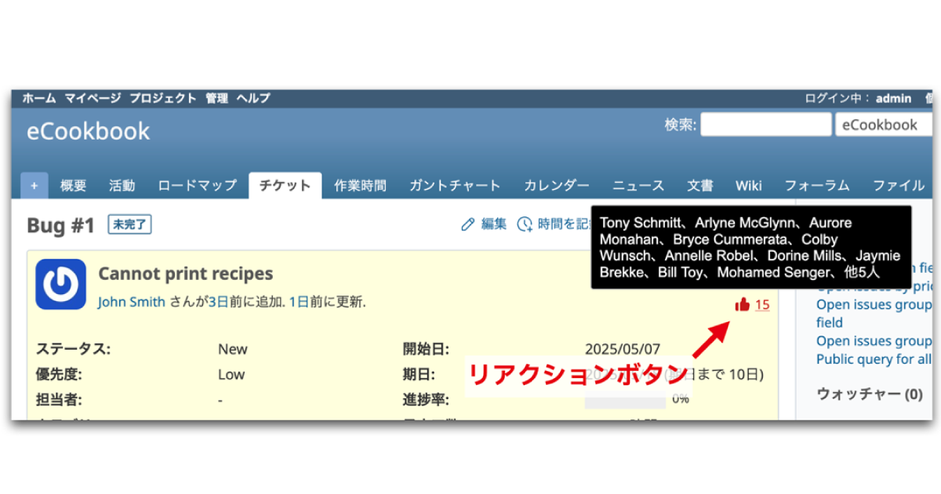Click the ウォッチャー (0) heading

[870, 394]
